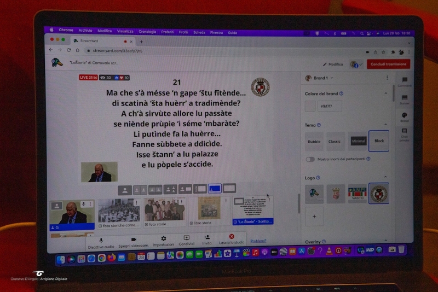Edit the brand color hex field
438x292 pixels.
330,106
